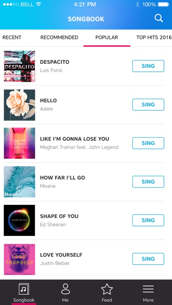
Task: Click Sing button for Hello
Action: (148, 104)
